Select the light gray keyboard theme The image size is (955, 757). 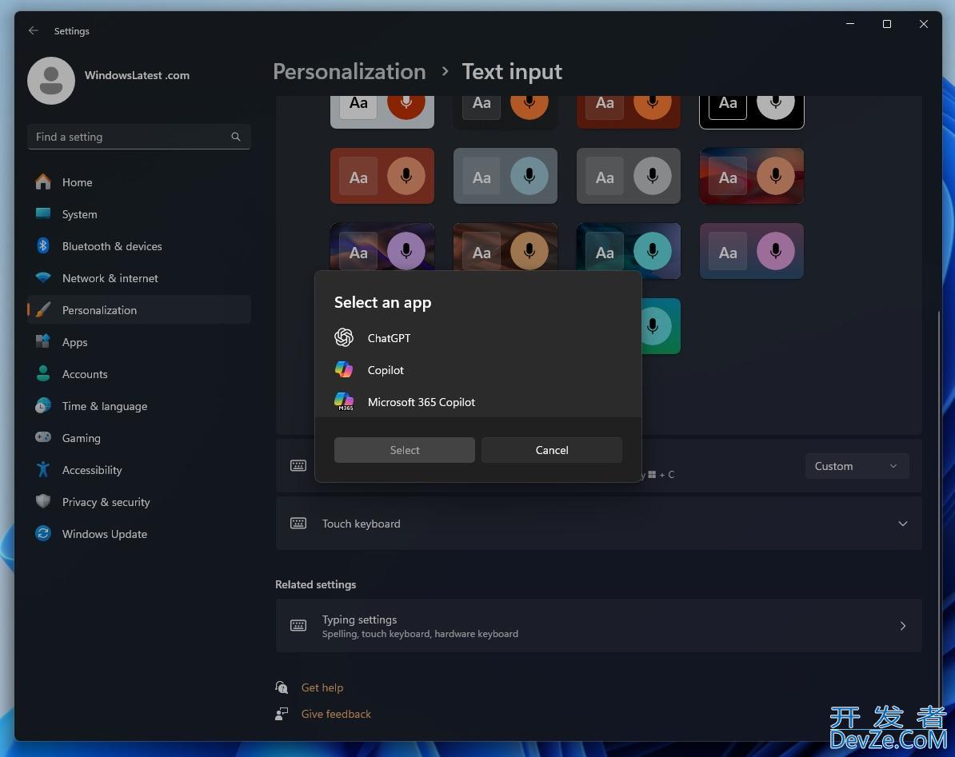click(382, 111)
